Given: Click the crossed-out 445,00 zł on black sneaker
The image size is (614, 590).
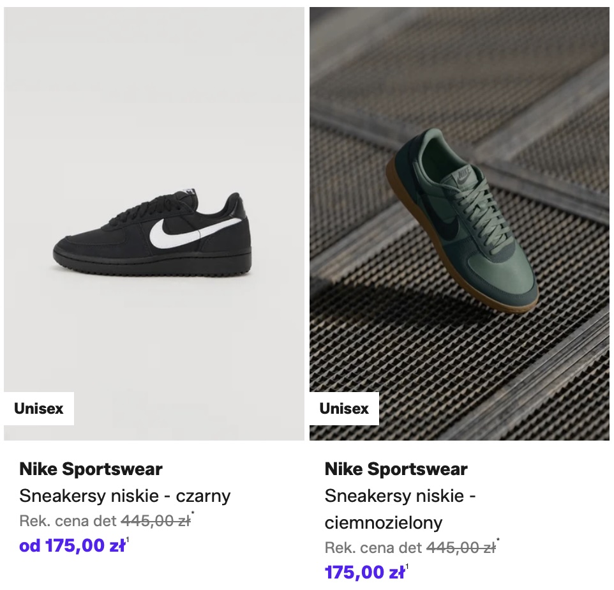Looking at the screenshot, I should (155, 521).
